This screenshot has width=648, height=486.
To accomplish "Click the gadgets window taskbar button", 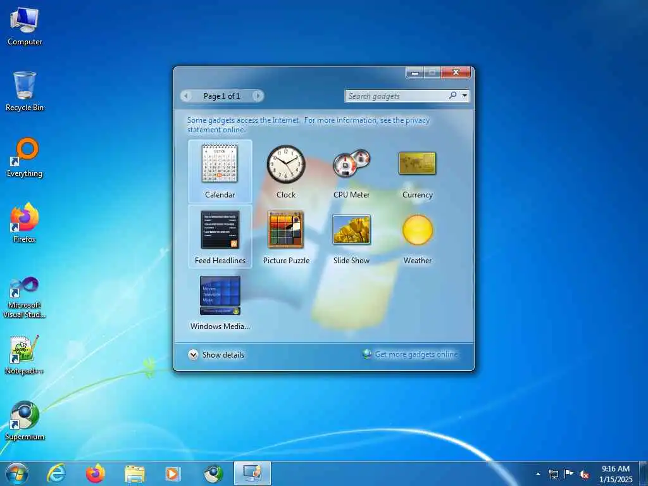I will tap(252, 474).
